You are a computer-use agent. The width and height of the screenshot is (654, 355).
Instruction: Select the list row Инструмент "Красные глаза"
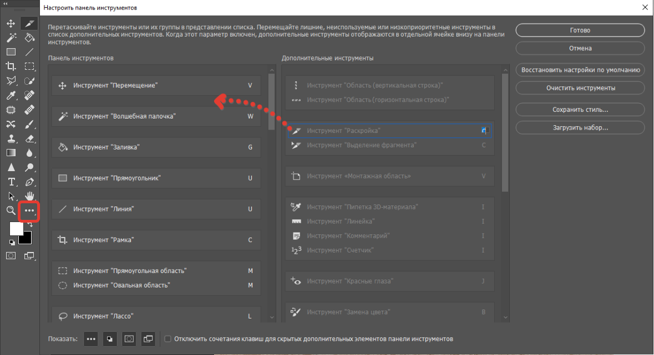pos(389,281)
